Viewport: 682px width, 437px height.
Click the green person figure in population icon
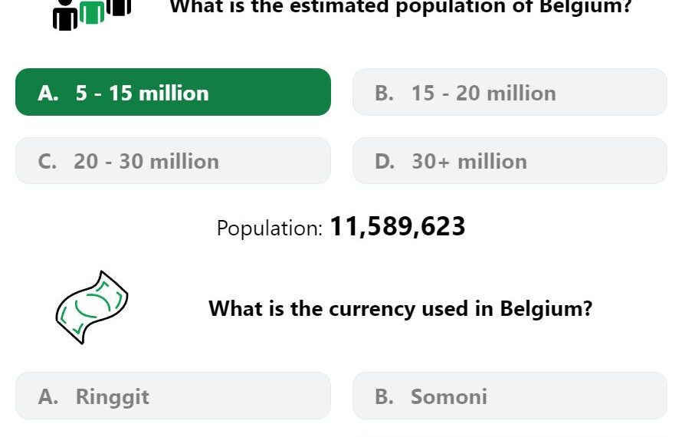click(x=92, y=12)
